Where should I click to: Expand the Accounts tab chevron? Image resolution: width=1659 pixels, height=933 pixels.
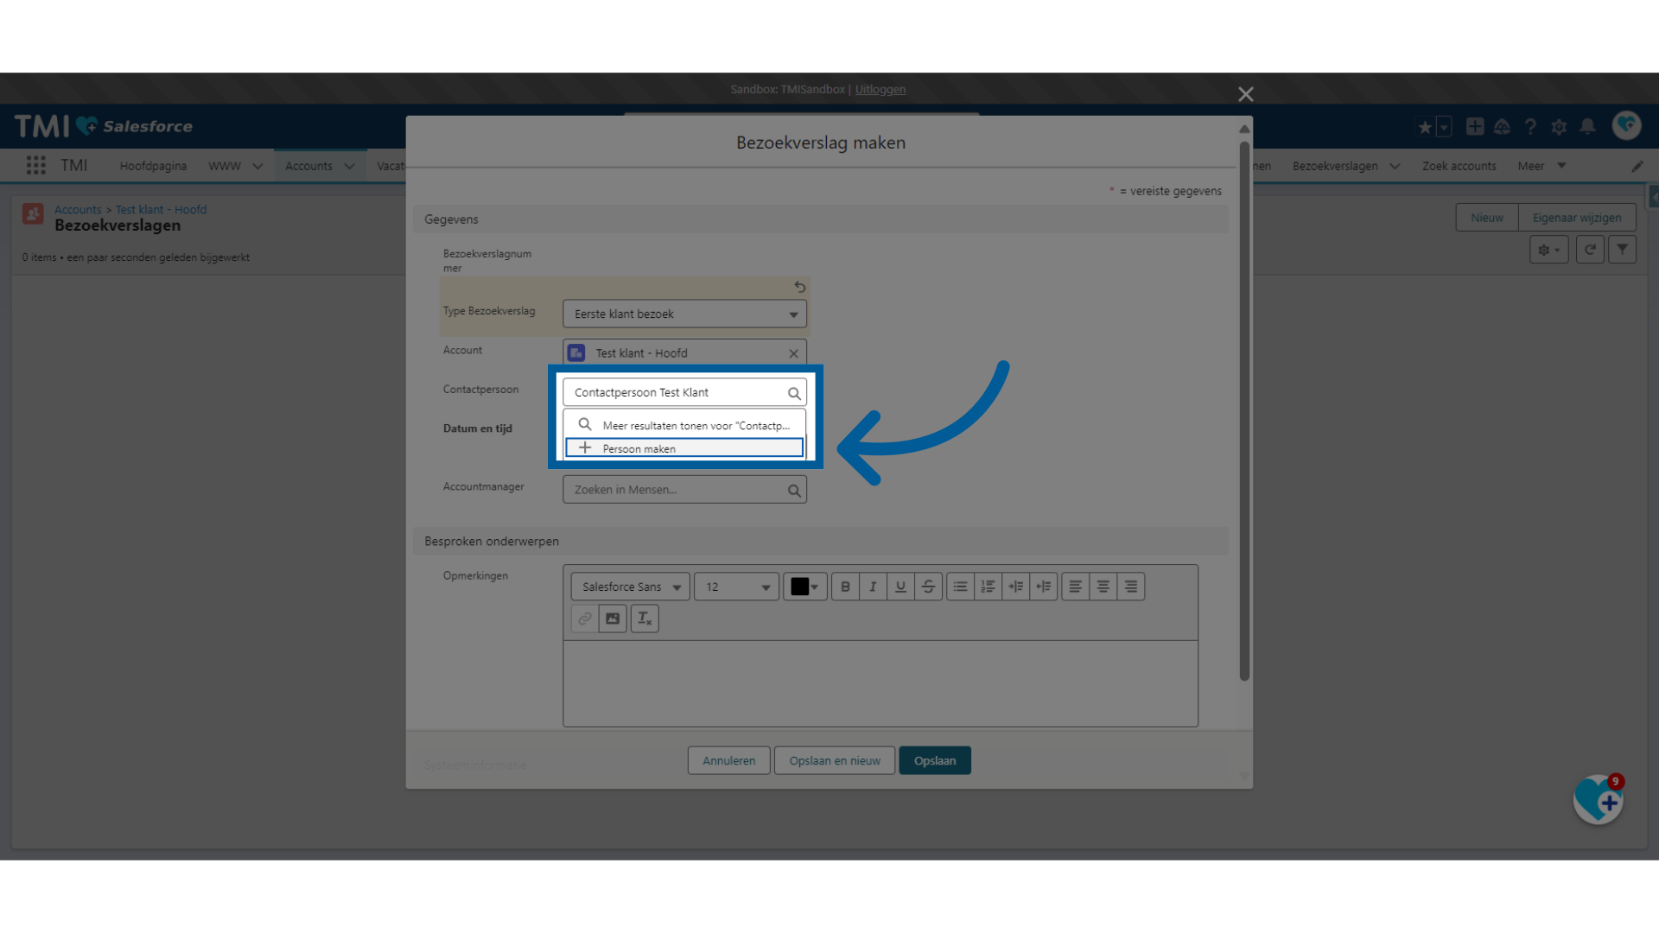[349, 166]
